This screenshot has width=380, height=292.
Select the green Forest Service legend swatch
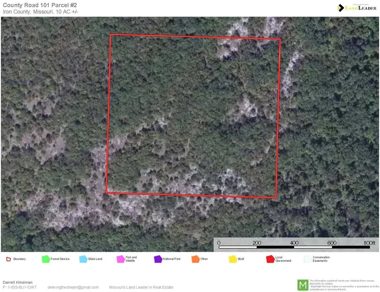(x=46, y=259)
